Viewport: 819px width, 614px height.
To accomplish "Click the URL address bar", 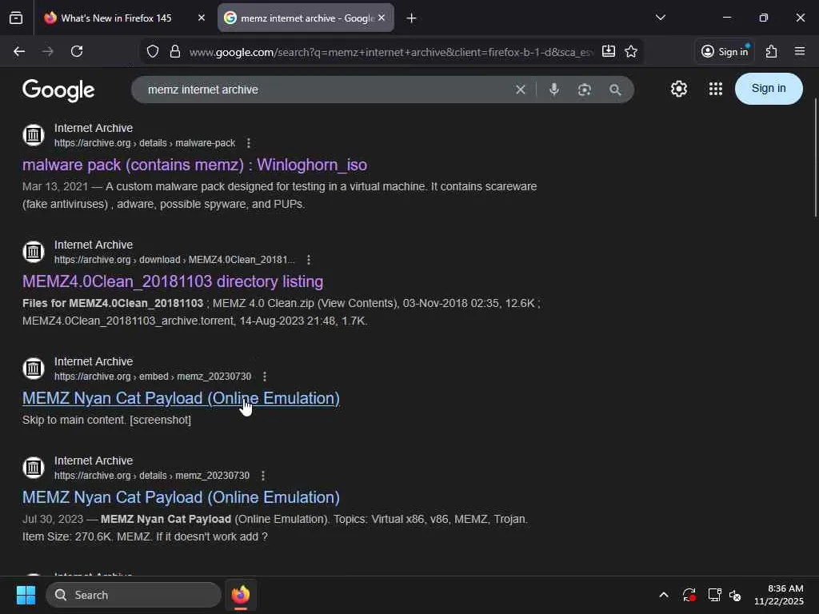I will (390, 52).
